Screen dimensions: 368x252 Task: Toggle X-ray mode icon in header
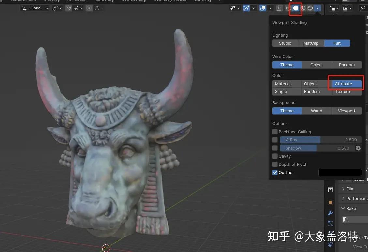click(x=279, y=8)
